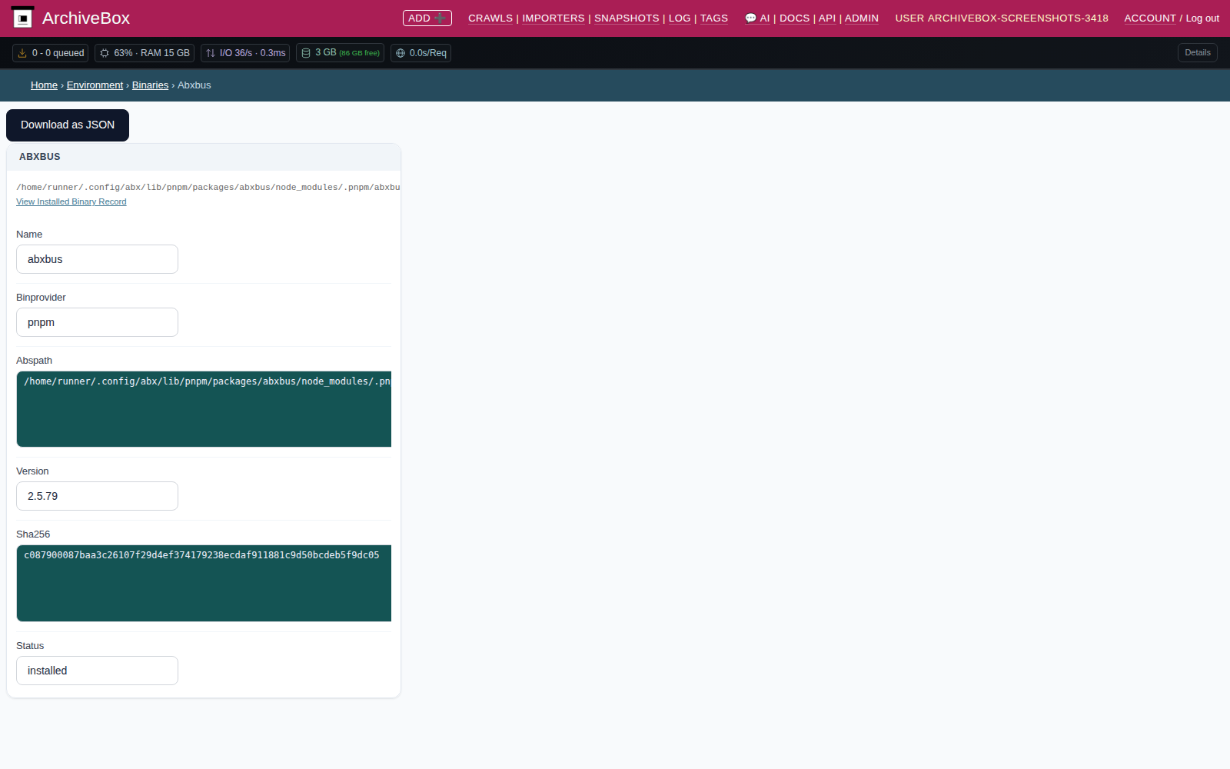Click the ADD button in the header

click(427, 18)
